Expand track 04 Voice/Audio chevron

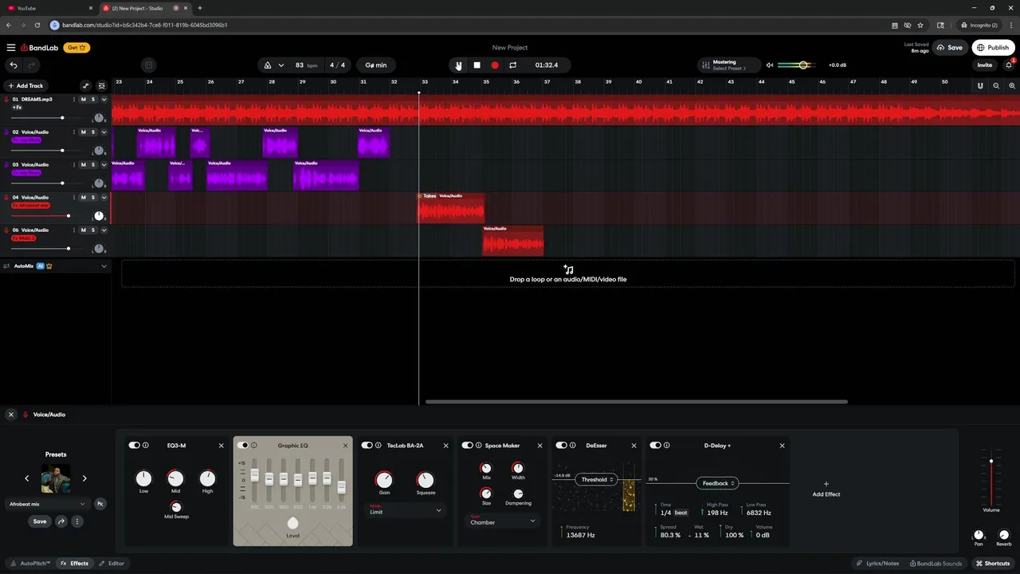[x=104, y=198]
